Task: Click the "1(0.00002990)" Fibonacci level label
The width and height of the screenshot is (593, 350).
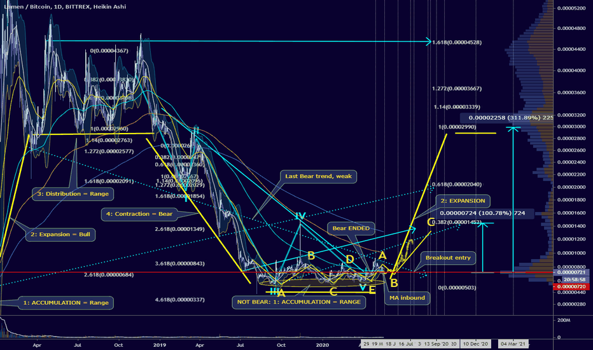Action: pyautogui.click(x=457, y=127)
